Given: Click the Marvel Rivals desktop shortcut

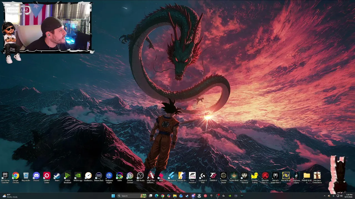Looking at the screenshot, I should tap(286, 177).
